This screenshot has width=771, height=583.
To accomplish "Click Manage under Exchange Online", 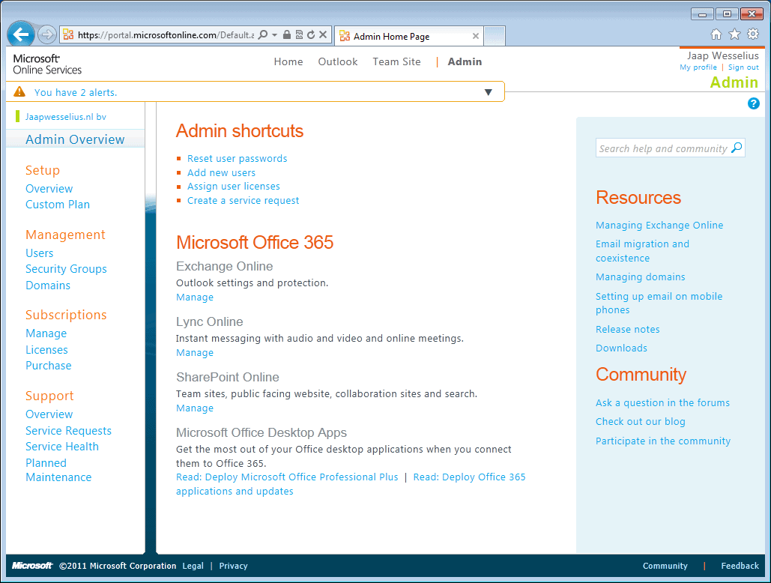I will tap(195, 297).
